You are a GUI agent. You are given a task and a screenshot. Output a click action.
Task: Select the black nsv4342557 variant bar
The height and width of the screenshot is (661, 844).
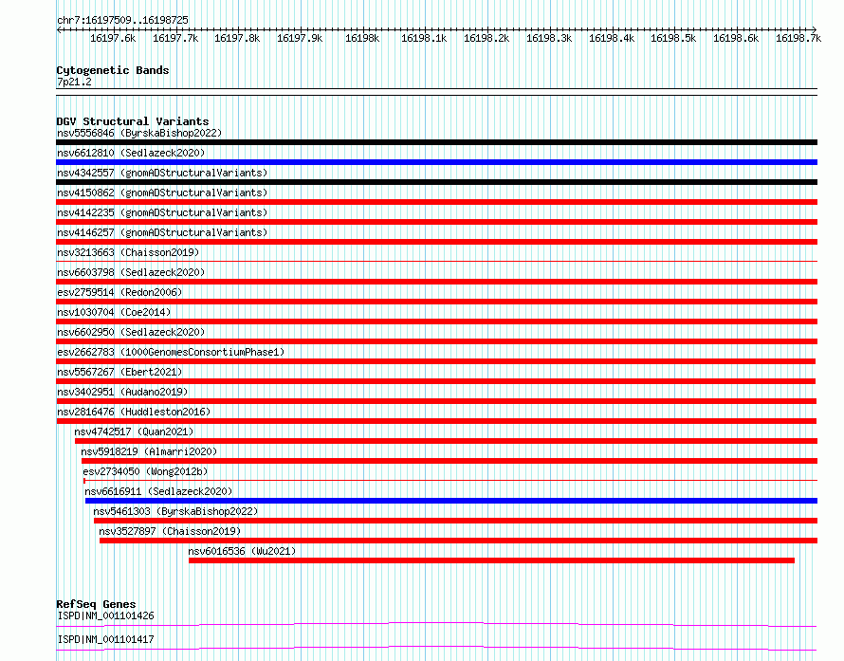click(x=436, y=182)
